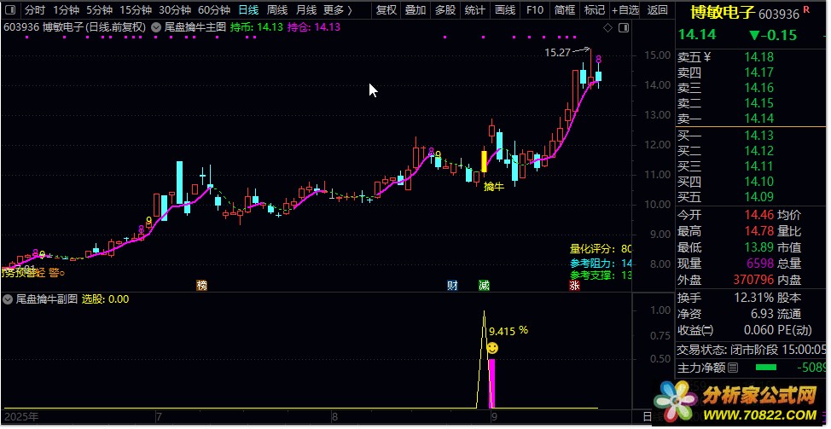Click the 最低 value 13.89

(759, 247)
